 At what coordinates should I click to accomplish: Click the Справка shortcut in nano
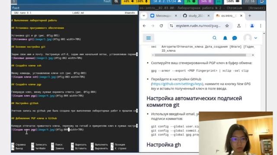point(19,145)
